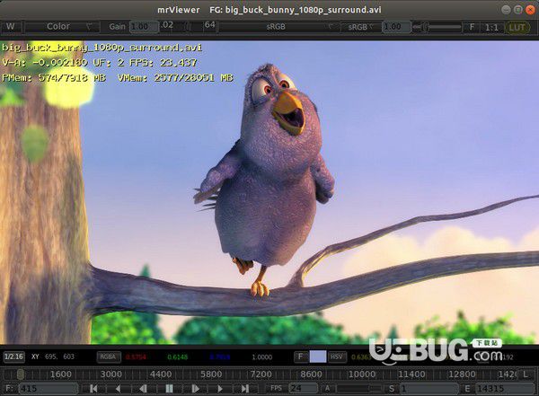
Task: Click the red channel value readout
Action: coord(137,357)
